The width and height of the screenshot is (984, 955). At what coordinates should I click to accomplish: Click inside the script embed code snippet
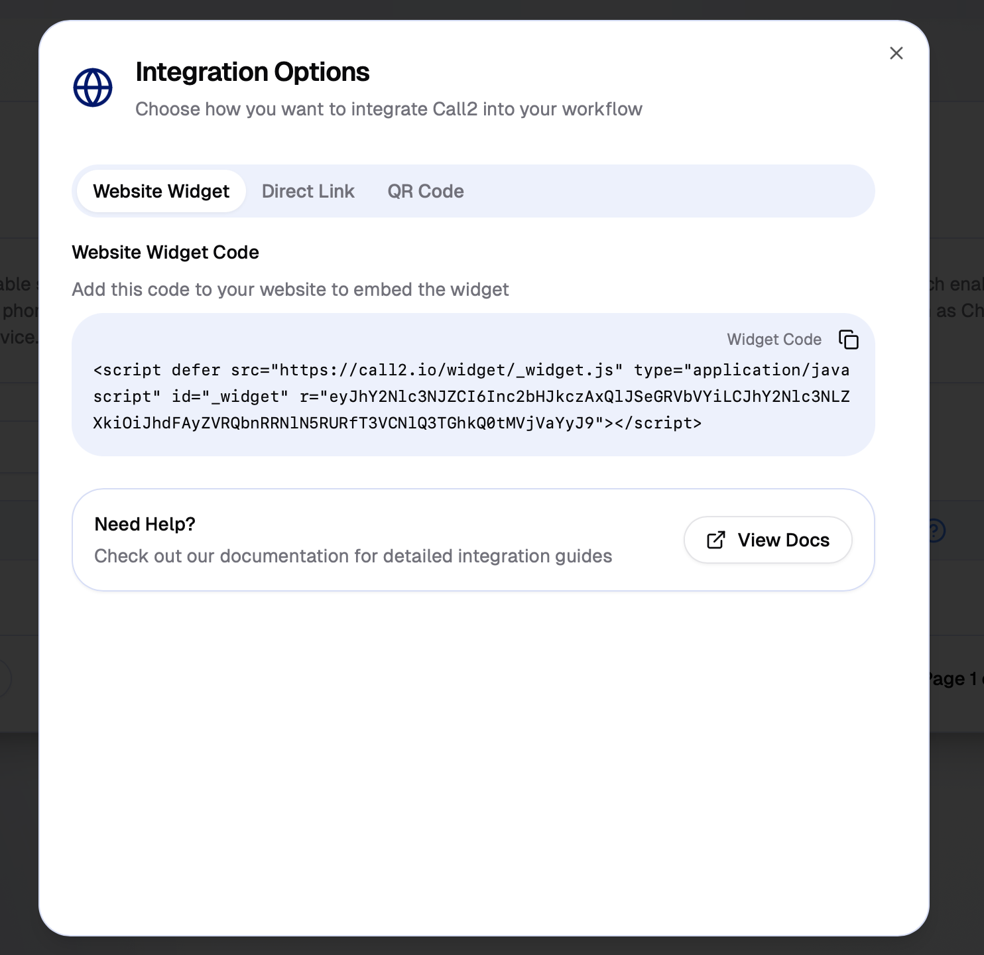[x=471, y=397]
